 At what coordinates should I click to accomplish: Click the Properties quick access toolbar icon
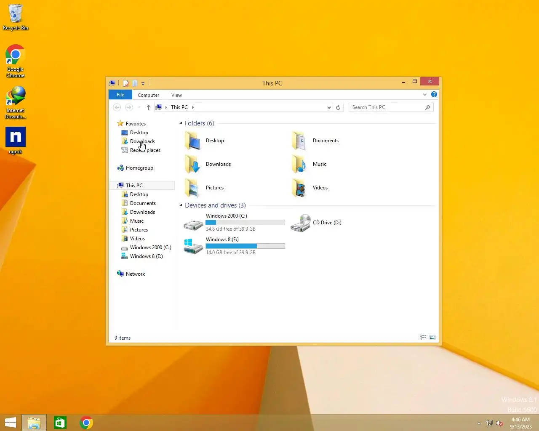(x=125, y=83)
